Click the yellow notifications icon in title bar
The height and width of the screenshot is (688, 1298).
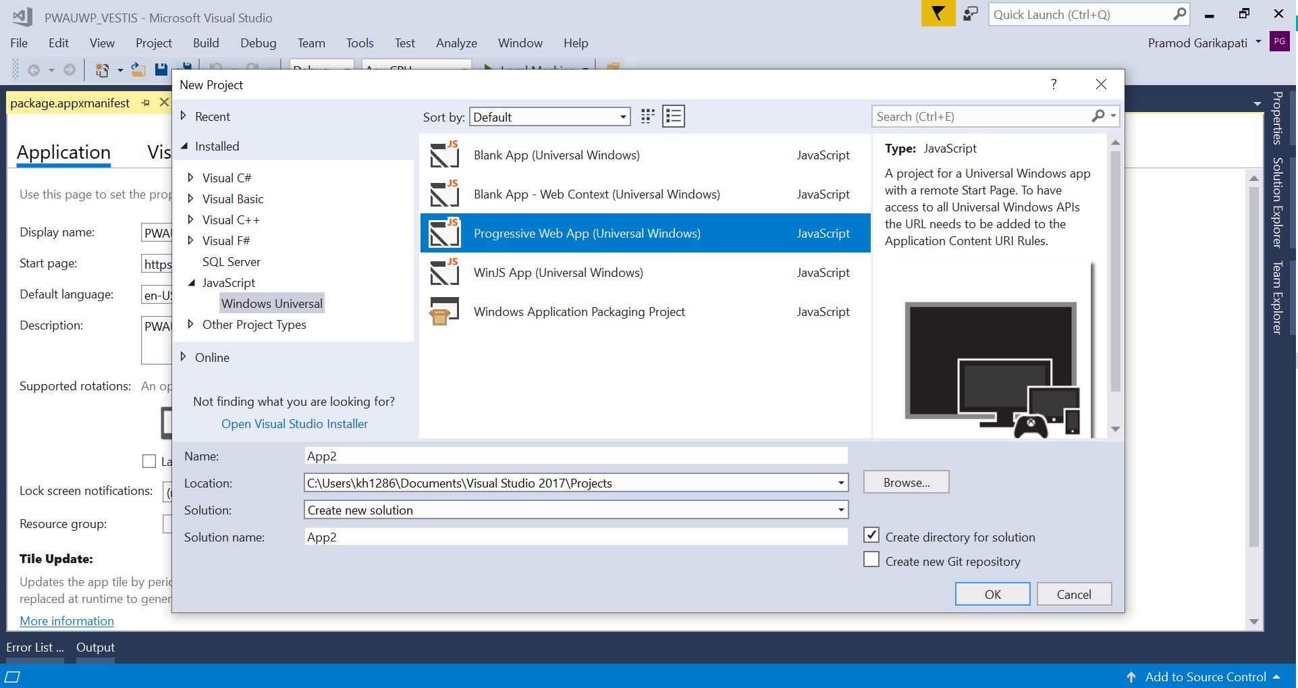pyautogui.click(x=938, y=13)
